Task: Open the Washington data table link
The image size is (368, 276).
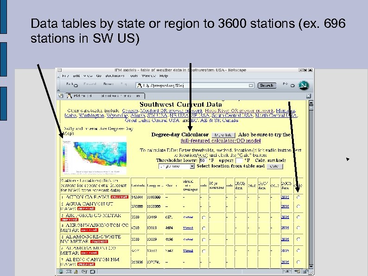Action: 91,116
